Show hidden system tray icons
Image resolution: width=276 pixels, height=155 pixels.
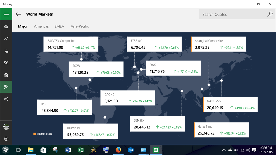coord(224,150)
